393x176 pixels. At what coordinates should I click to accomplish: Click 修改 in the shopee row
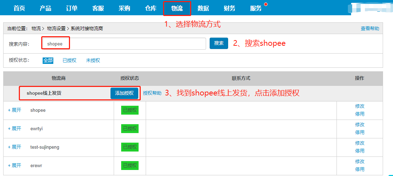click(x=360, y=106)
